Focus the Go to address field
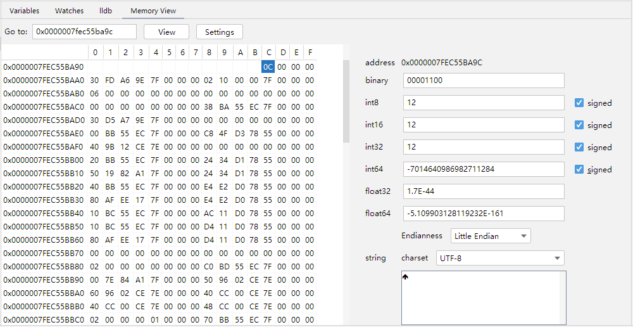 click(x=84, y=32)
